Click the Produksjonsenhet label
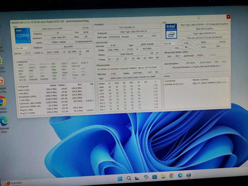 click(83, 41)
